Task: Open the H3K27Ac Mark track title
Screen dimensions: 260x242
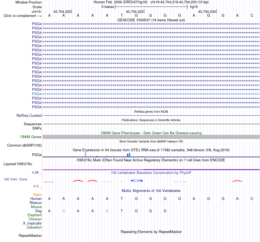Action: pos(151,160)
